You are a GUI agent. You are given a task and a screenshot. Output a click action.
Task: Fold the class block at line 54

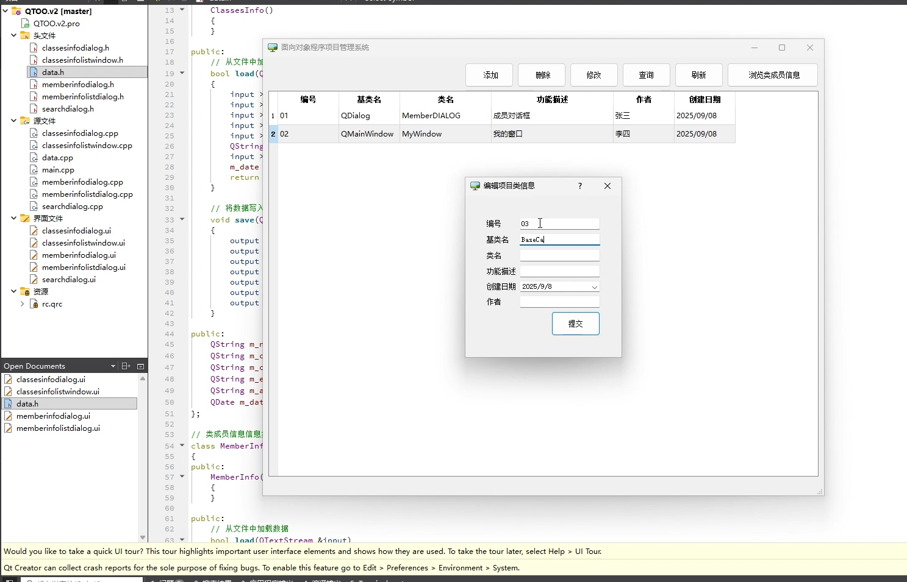click(x=182, y=445)
